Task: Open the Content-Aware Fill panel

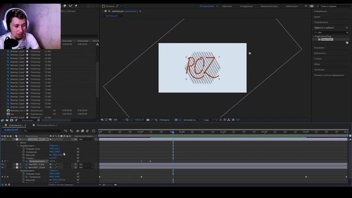Action: tap(329, 75)
